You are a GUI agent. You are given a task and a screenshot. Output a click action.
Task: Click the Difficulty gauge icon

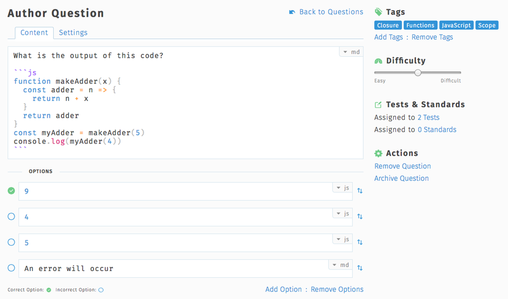click(378, 61)
